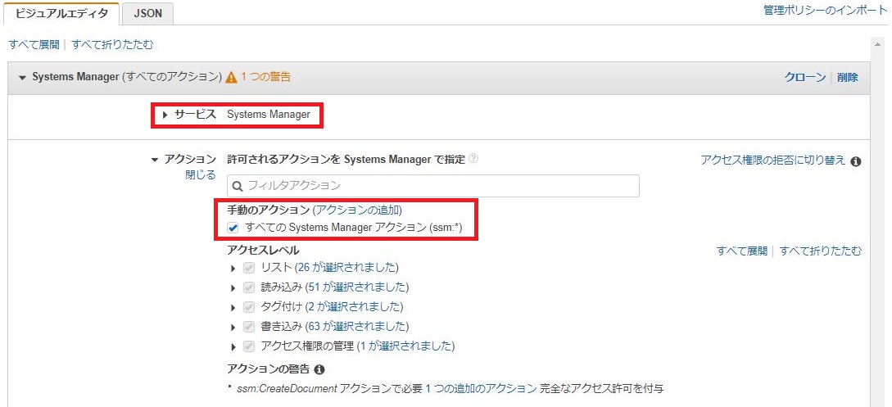Click 26 が選択されました link
Image resolution: width=892 pixels, height=407 pixels.
(x=346, y=267)
